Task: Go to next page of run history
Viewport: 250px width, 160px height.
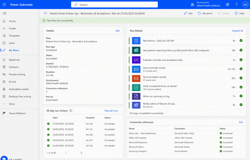Action: click(81, 153)
